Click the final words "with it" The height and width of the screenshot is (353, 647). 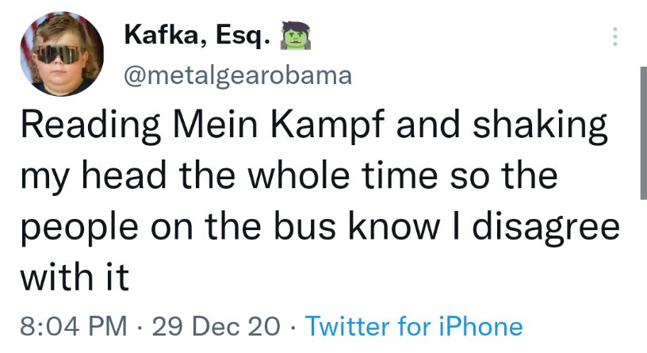click(75, 277)
